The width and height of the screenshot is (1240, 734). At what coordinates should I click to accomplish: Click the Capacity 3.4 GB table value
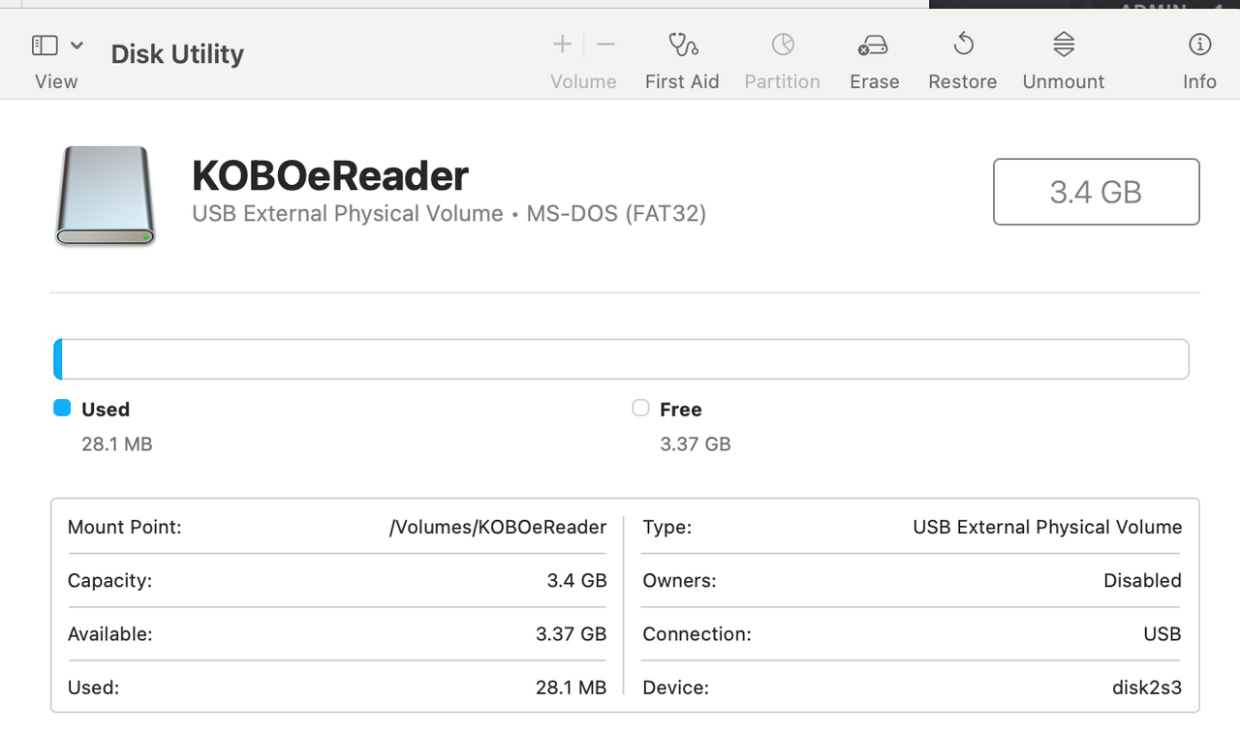(x=577, y=581)
